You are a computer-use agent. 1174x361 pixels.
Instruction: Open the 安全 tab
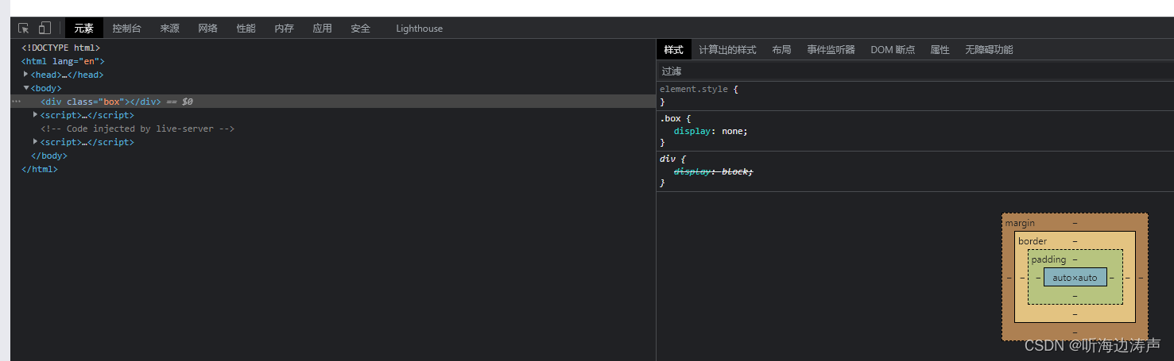click(x=360, y=29)
